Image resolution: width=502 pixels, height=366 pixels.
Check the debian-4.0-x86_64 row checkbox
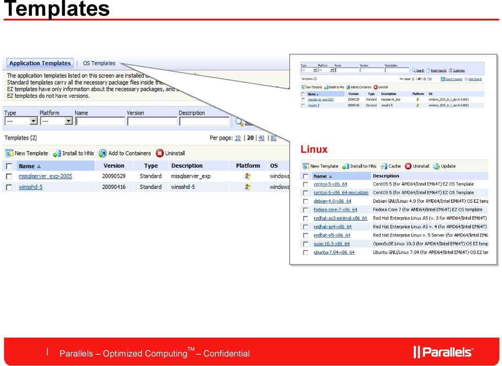305,201
